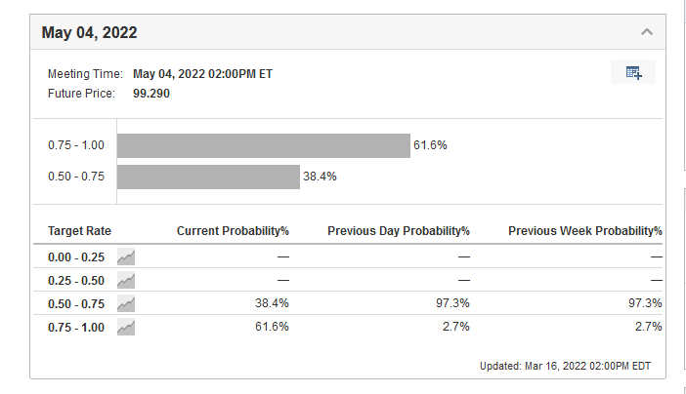This screenshot has width=686, height=394.
Task: Click the Updated Mar 16, 2022 timestamp
Action: 565,366
